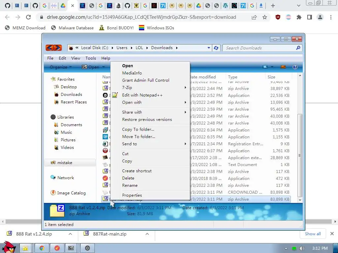
Task: Click Copy in context menu
Action: point(127,161)
